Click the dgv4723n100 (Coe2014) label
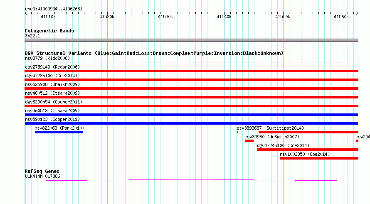 pos(51,76)
